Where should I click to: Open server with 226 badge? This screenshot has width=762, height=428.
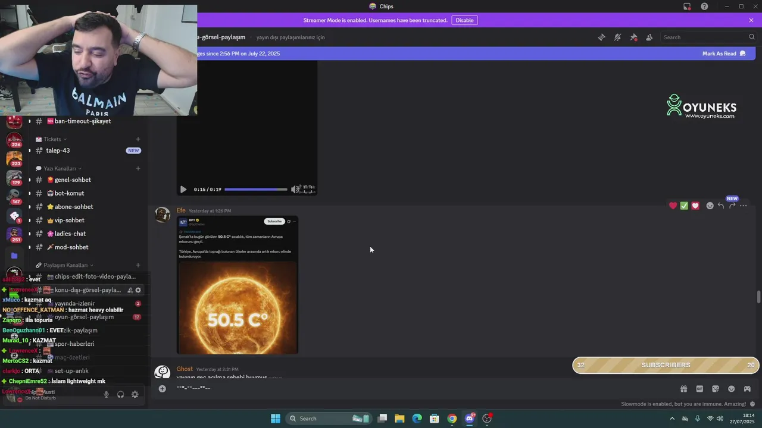tap(14, 140)
